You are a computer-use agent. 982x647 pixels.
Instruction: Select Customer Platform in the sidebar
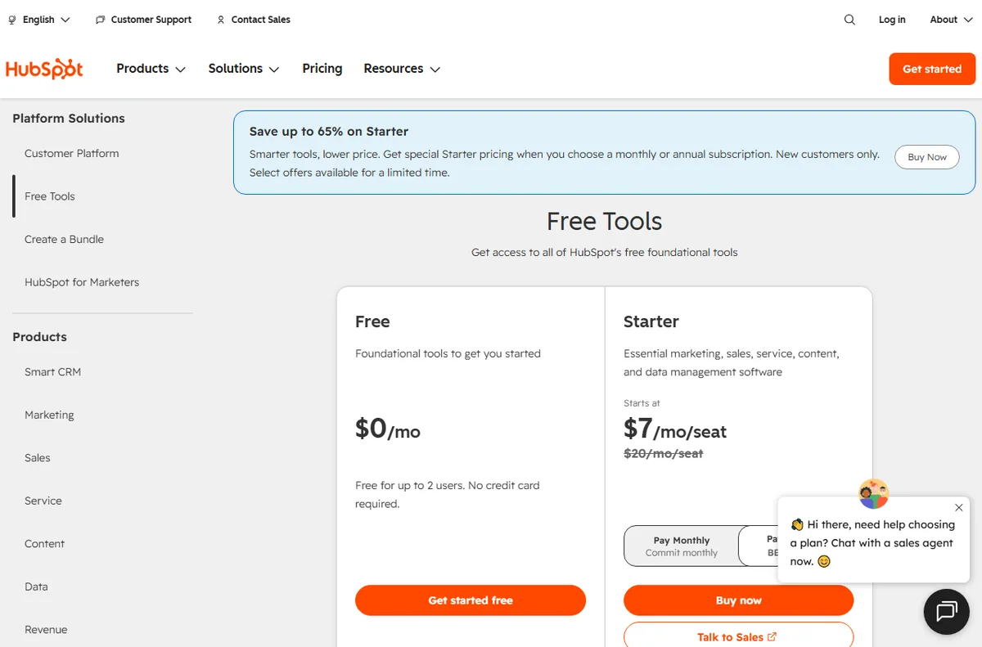click(x=72, y=153)
